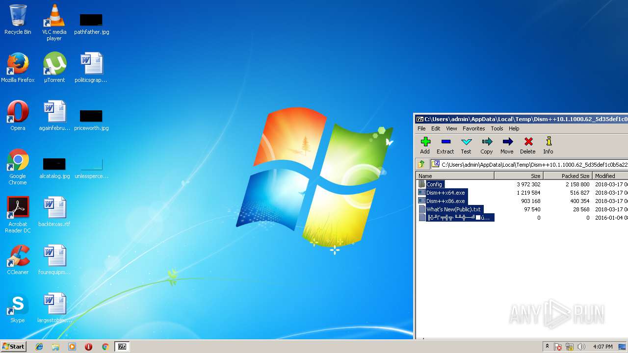Viewport: 628px width, 353px height.
Task: Select the µTorrent desktop shortcut
Action: 54,68
